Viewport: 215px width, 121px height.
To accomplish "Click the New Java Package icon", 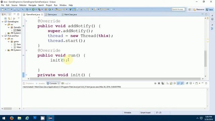I will pos(46,9).
